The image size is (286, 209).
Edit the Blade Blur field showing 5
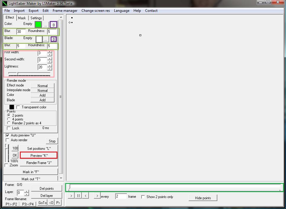click(21, 46)
